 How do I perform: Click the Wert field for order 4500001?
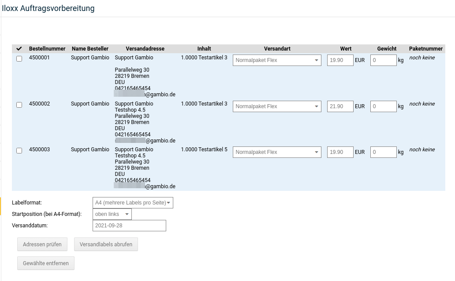(340, 60)
